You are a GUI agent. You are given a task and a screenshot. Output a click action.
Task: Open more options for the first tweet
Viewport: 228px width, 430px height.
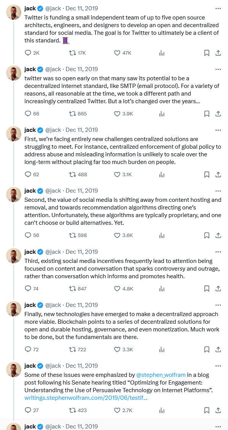[218, 8]
